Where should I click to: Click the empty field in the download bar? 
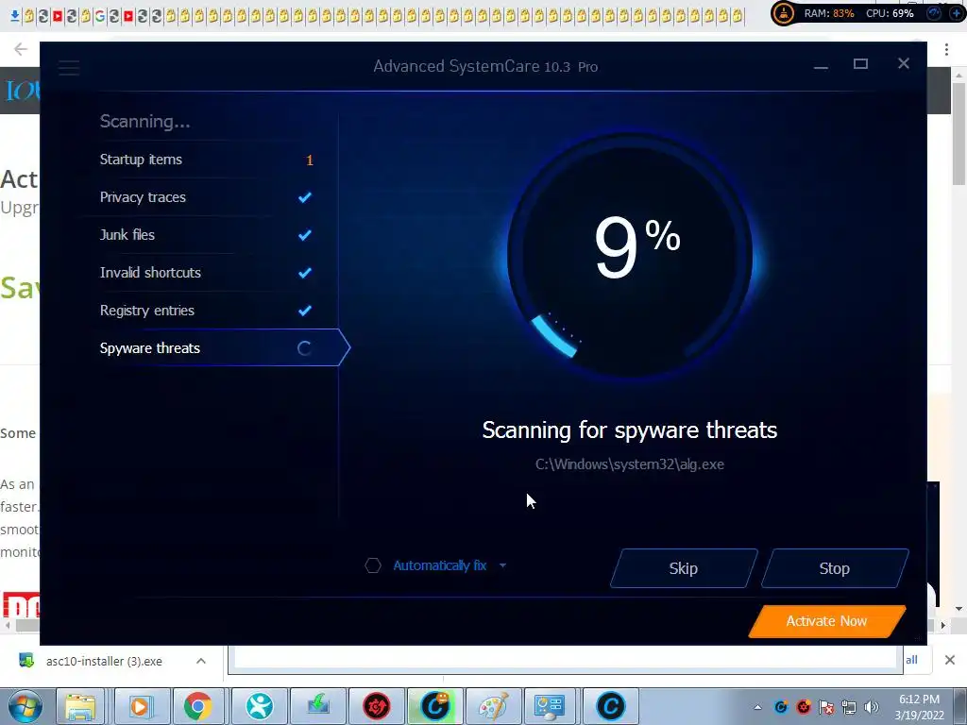pyautogui.click(x=566, y=660)
